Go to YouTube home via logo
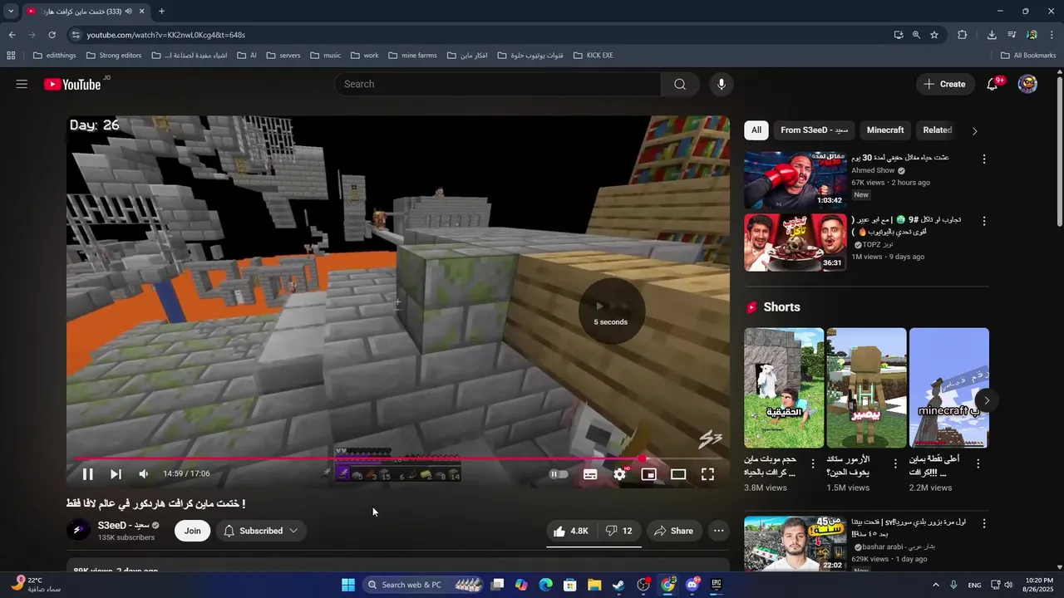The height and width of the screenshot is (598, 1064). coord(72,84)
